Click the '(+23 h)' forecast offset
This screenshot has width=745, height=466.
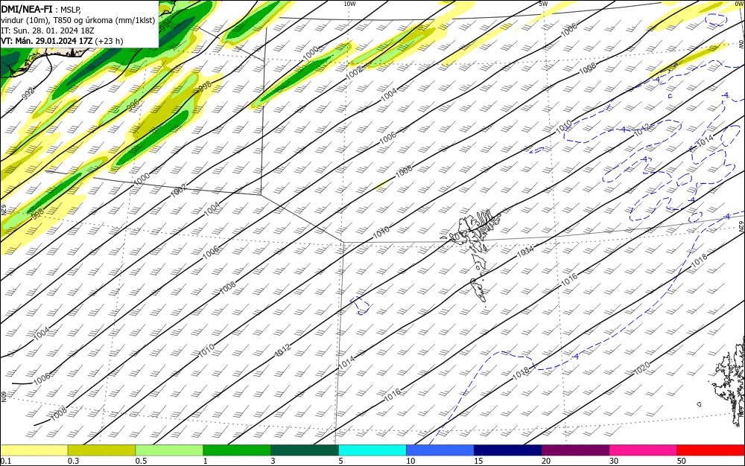109,41
